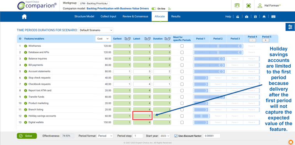The height and width of the screenshot is (145, 295).
Task: Show info for Balance inquiries
Action: tap(26, 59)
